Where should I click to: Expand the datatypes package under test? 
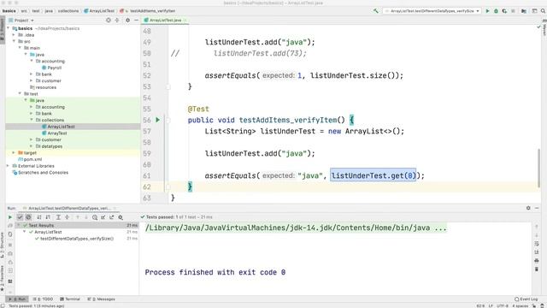(x=32, y=146)
